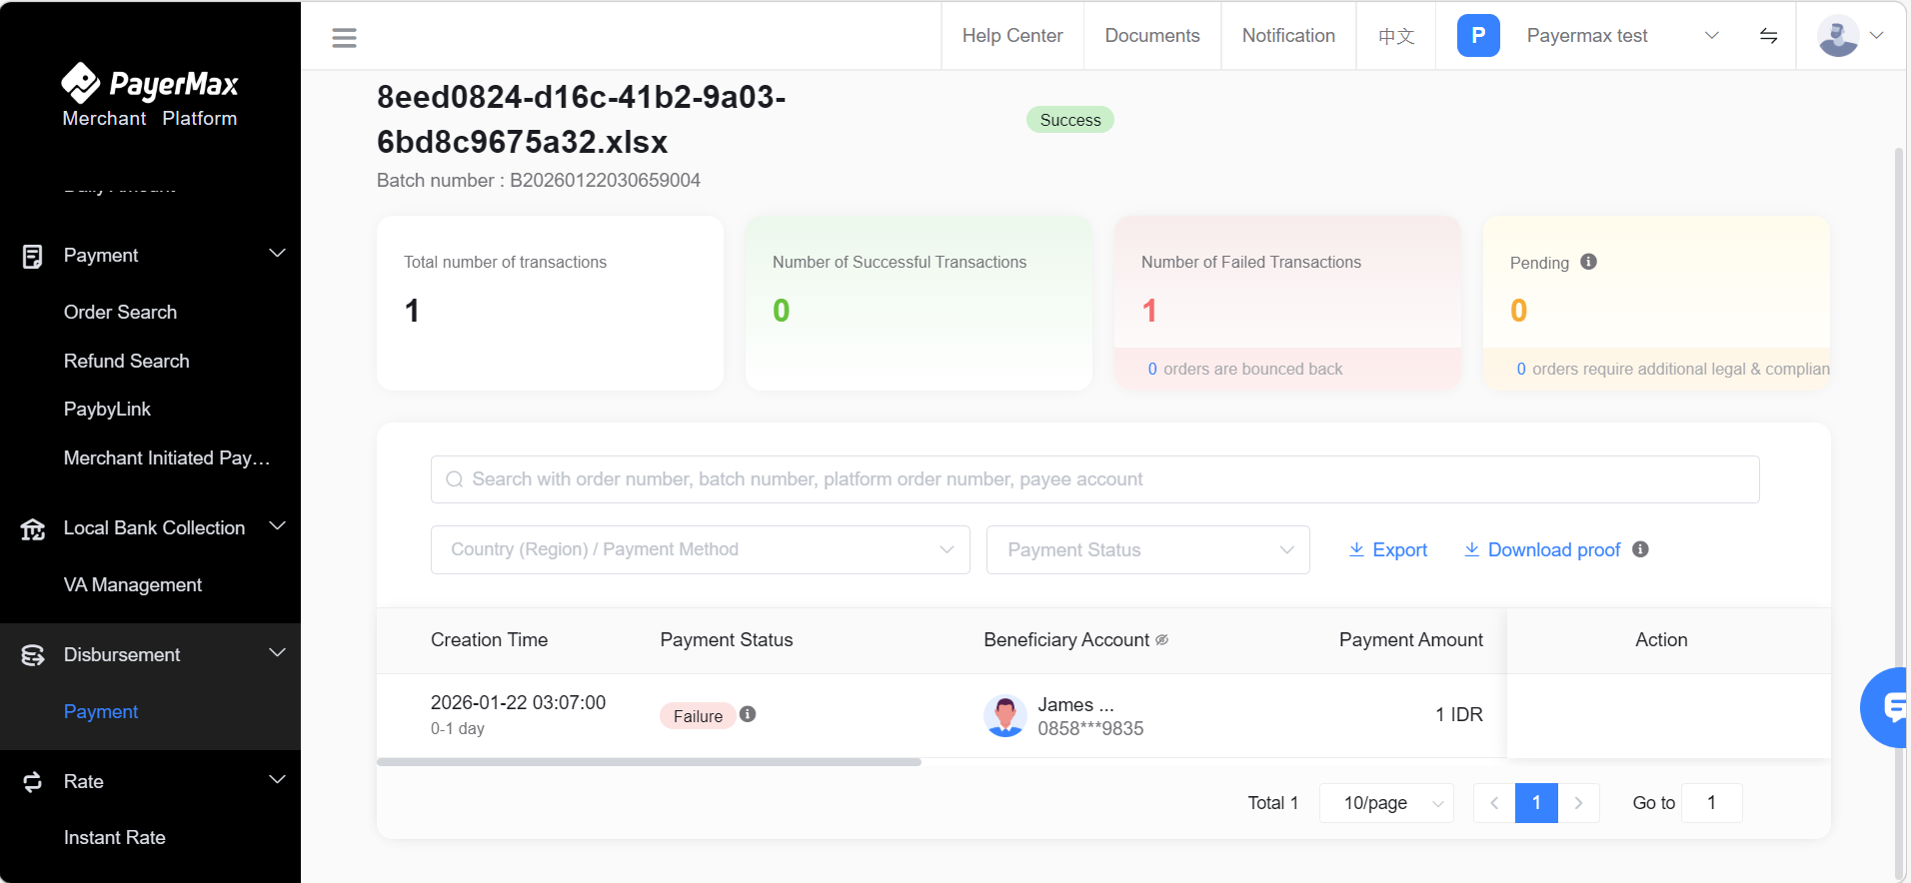Click the Export link

coord(1388,549)
